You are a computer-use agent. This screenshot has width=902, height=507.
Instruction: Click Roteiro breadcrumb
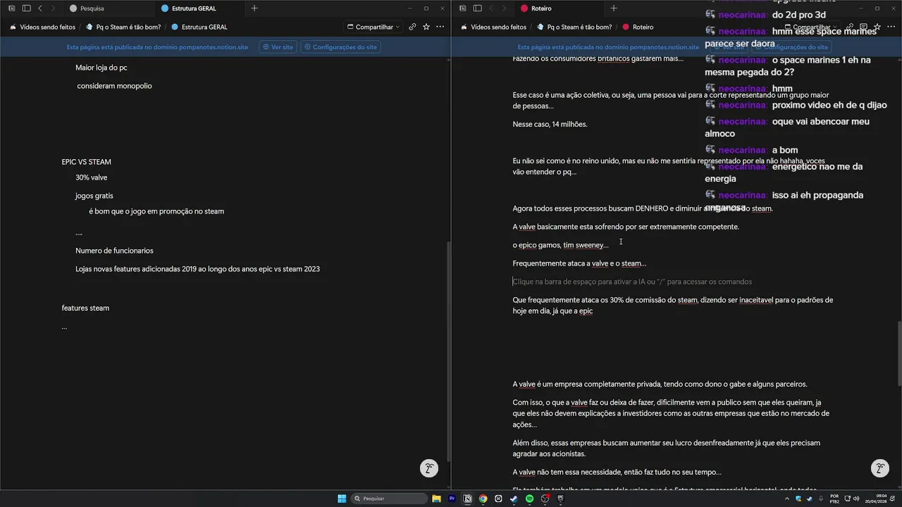click(638, 27)
